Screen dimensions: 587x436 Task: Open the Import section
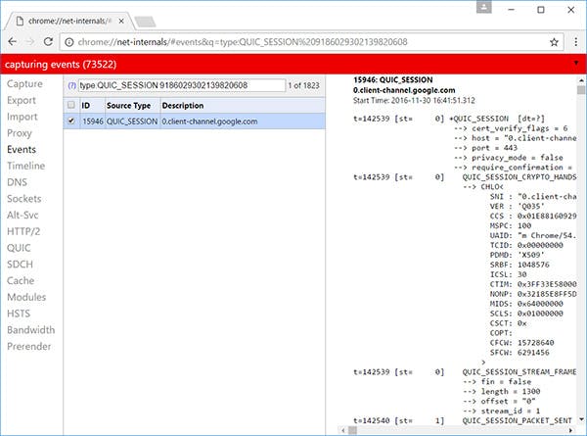tap(23, 117)
